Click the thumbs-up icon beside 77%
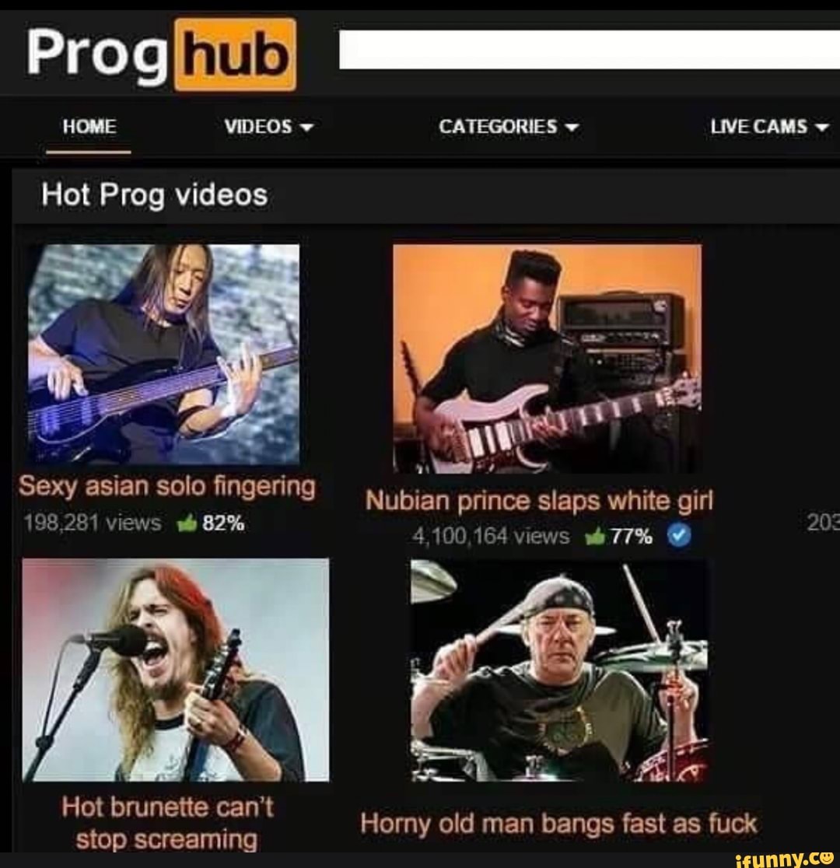840x868 pixels. pyautogui.click(x=595, y=536)
